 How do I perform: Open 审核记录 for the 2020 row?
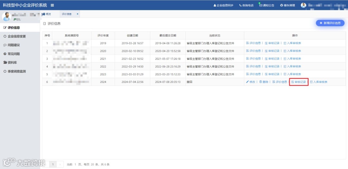(x=272, y=51)
